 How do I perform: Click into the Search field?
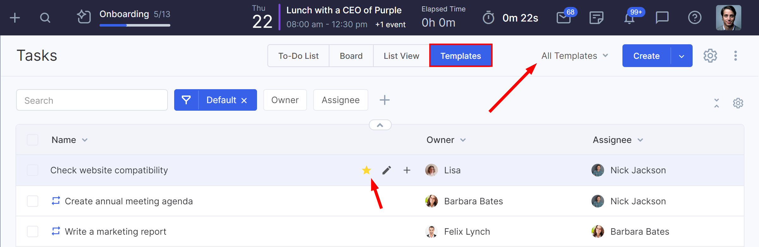pyautogui.click(x=92, y=100)
